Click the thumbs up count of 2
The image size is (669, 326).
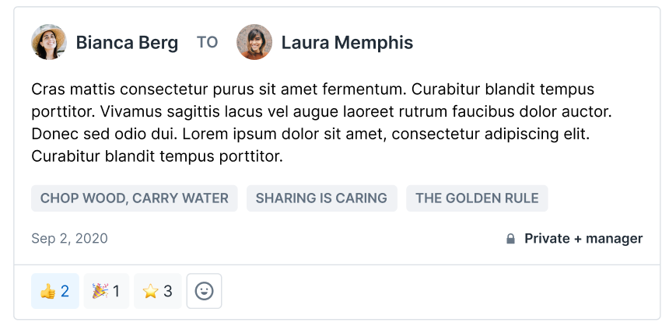65,292
